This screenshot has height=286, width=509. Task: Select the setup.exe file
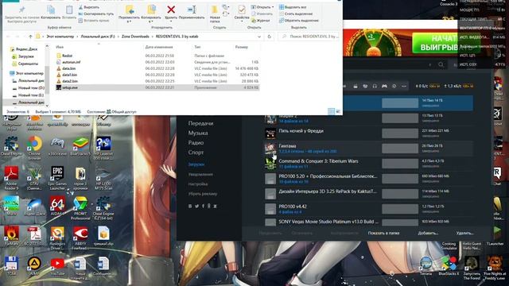click(157, 87)
